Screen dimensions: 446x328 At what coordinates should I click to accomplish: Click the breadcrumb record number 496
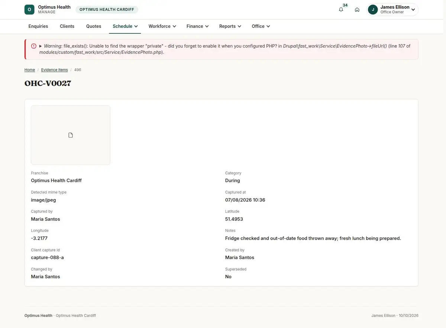[x=78, y=70]
